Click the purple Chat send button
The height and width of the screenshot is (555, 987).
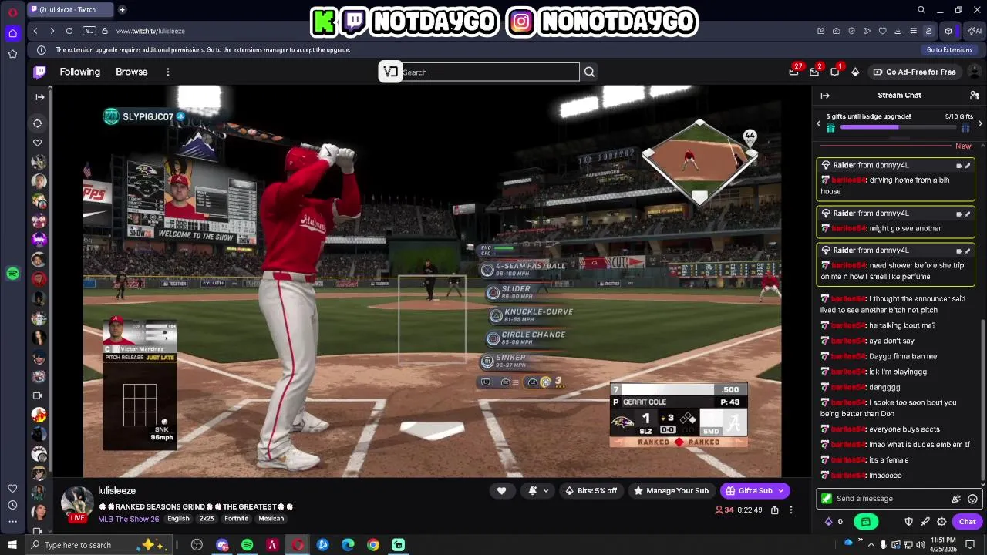coord(967,522)
